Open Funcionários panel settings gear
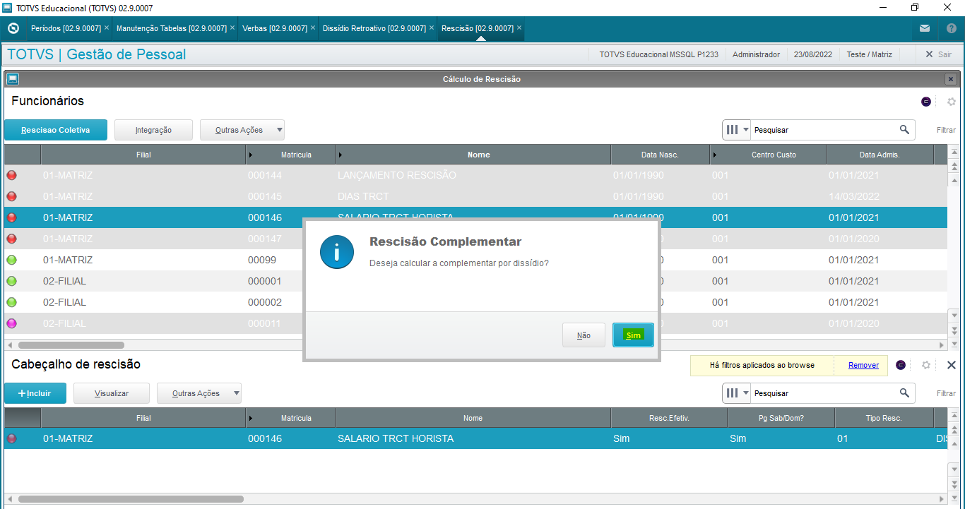Screen dimensions: 965x509 (x=952, y=102)
